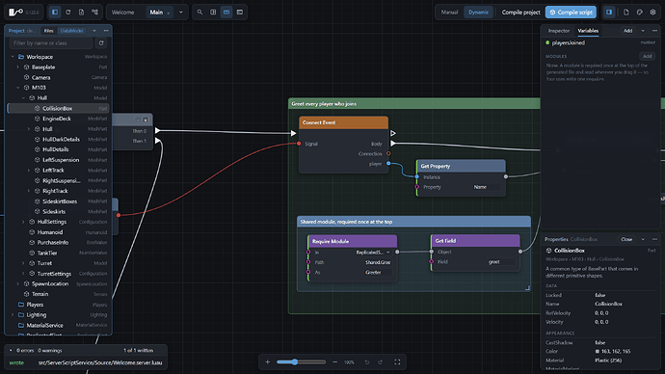Click Add button in Variables panel header
The height and width of the screenshot is (374, 665).
[627, 31]
